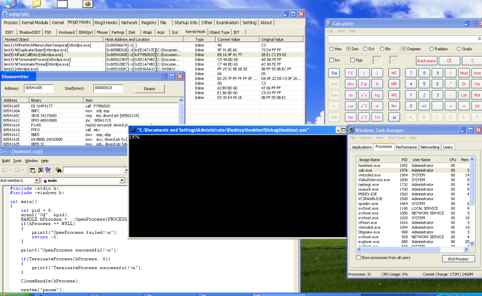Screen dimensions: 482x296
Task: Click the Address input field in Disassembler
Action: [39, 88]
